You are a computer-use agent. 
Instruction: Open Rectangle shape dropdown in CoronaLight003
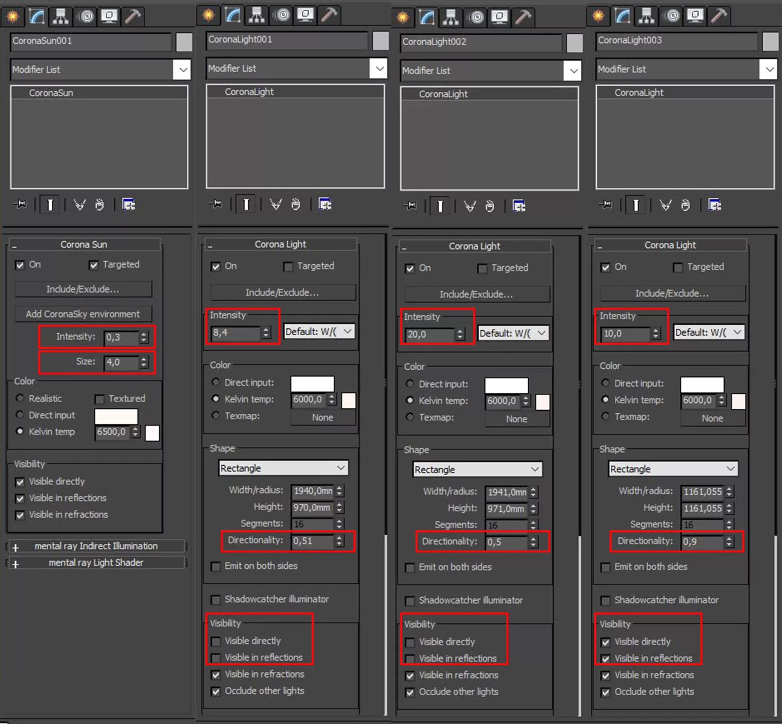click(x=673, y=469)
